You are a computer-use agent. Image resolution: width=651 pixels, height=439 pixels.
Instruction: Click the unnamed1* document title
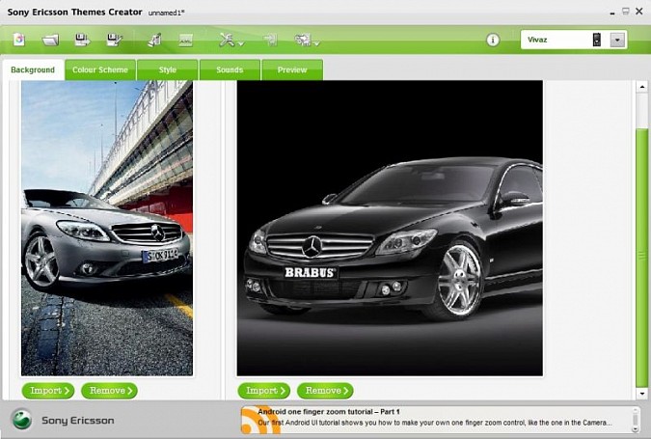(x=167, y=13)
